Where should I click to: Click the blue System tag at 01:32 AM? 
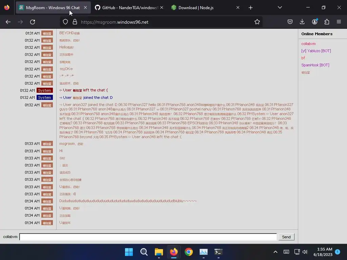[x=44, y=97]
